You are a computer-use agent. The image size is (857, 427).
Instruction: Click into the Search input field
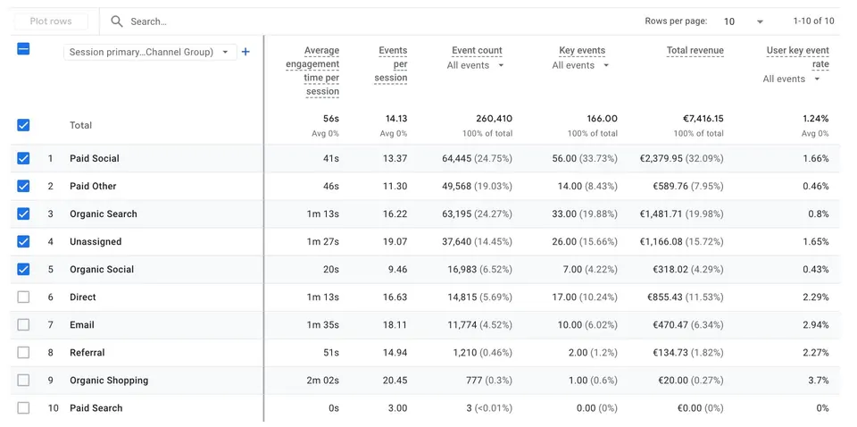[x=371, y=21]
